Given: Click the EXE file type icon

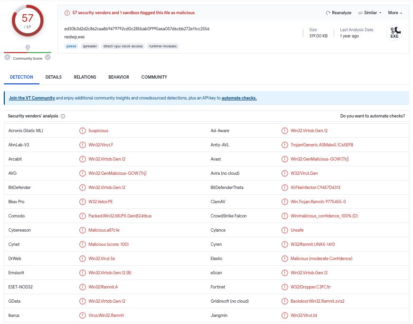Looking at the screenshot, I should click(x=394, y=33).
